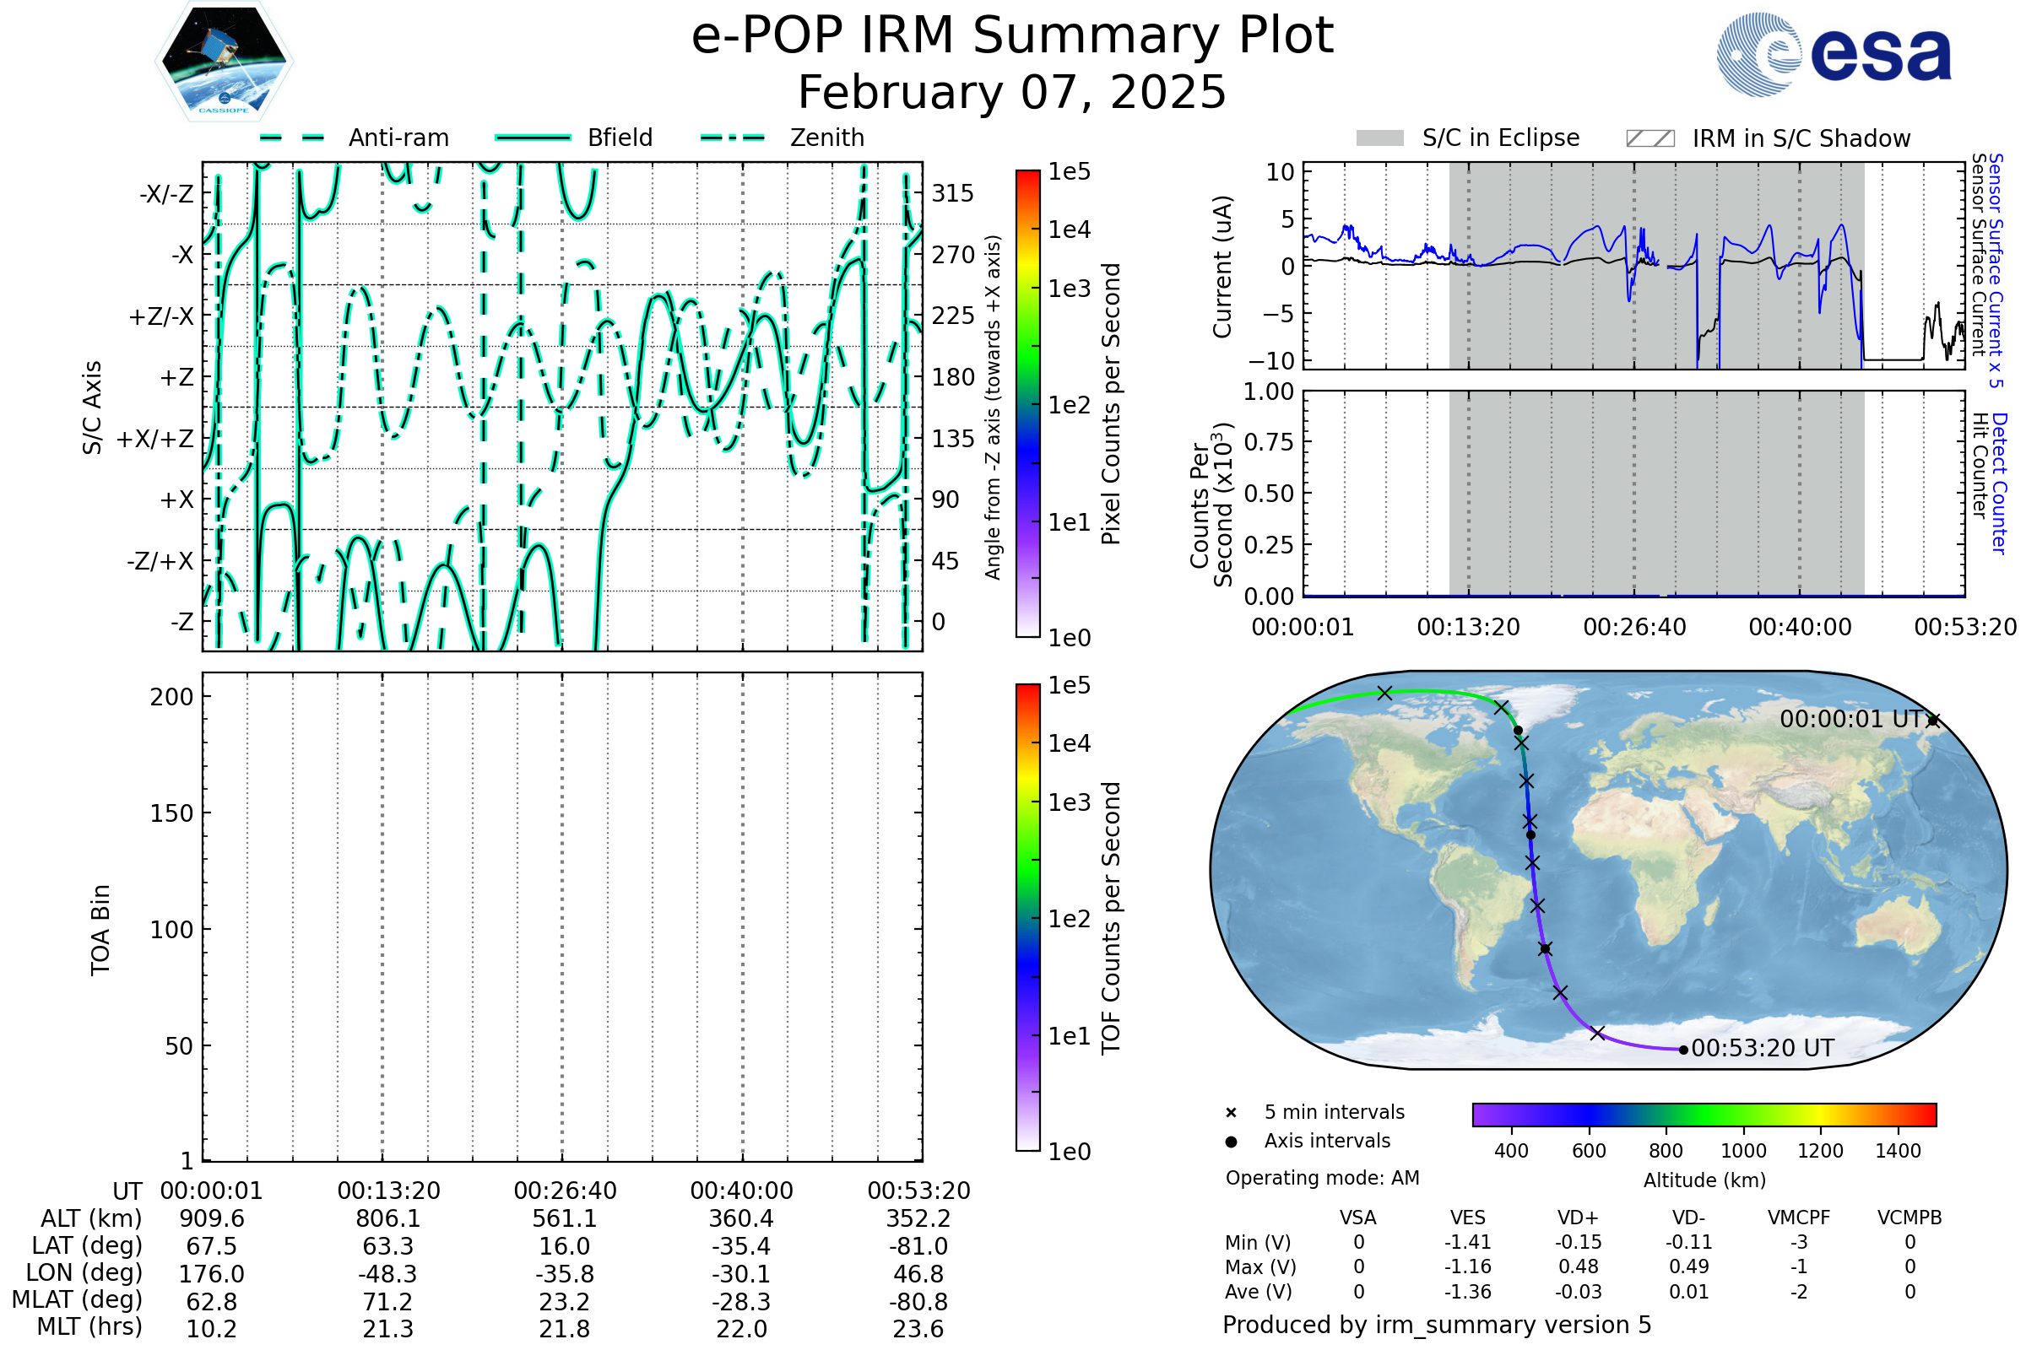Image resolution: width=2026 pixels, height=1350 pixels.
Task: Click the Produced by irm_summary version 5 text
Action: coord(1437,1324)
